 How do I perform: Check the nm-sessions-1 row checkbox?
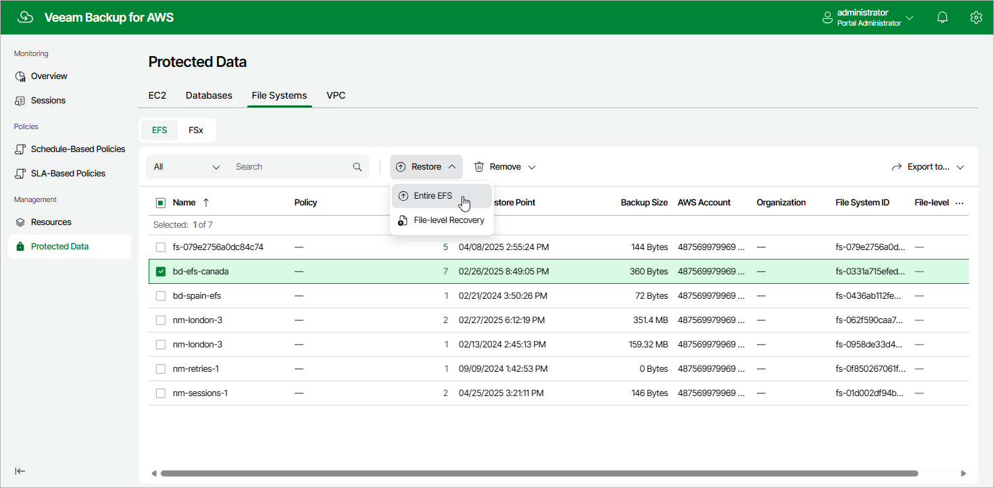coord(161,393)
